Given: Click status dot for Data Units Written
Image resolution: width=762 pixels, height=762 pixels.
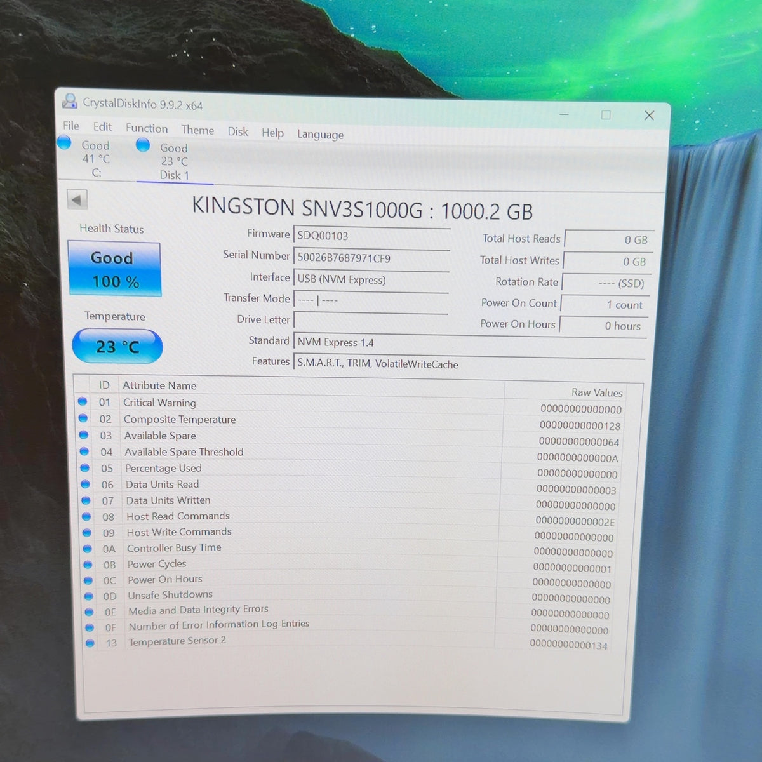Looking at the screenshot, I should [86, 500].
